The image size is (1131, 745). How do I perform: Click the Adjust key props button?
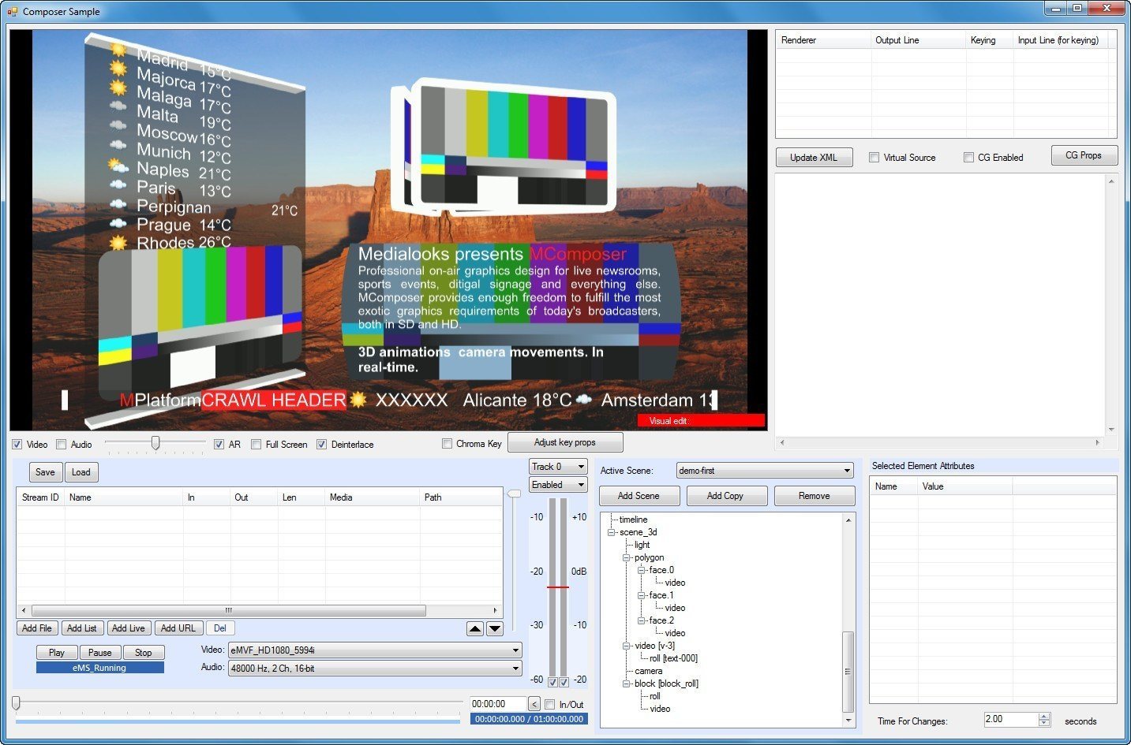pyautogui.click(x=564, y=442)
